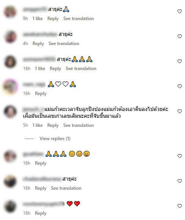See translation of the 9h comment
This screenshot has height=220, width=185.
click(x=78, y=19)
